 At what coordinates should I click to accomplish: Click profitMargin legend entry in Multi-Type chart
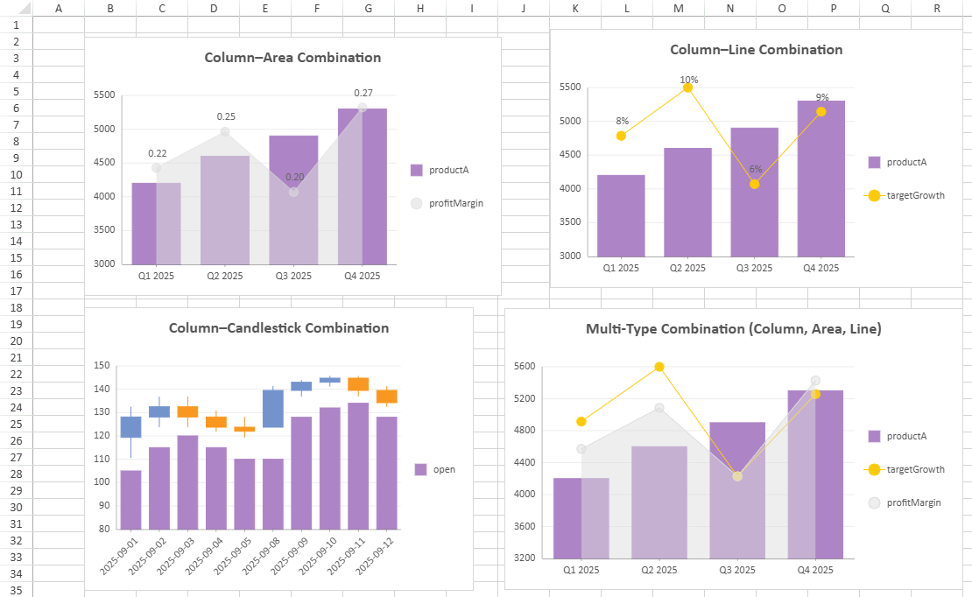[x=913, y=502]
